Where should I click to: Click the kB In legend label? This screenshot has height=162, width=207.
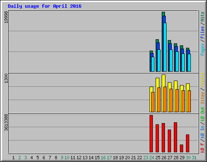click(x=202, y=132)
